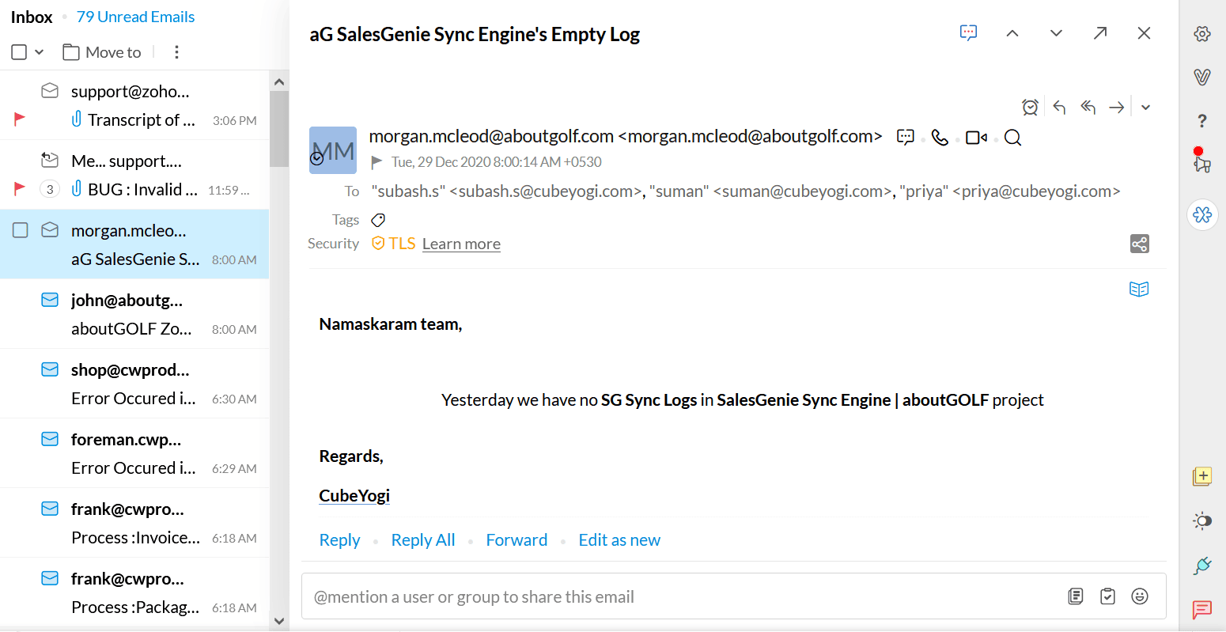The height and width of the screenshot is (632, 1226).
Task: Open the green plug icon in right sidebar
Action: coord(1202,565)
